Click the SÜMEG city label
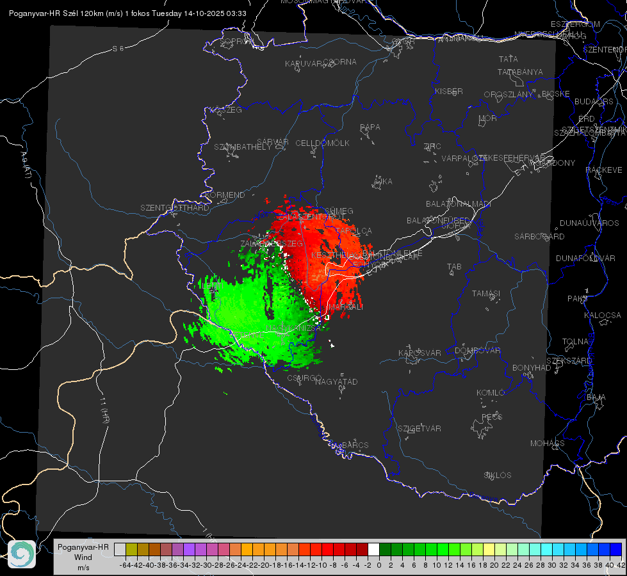 339,211
